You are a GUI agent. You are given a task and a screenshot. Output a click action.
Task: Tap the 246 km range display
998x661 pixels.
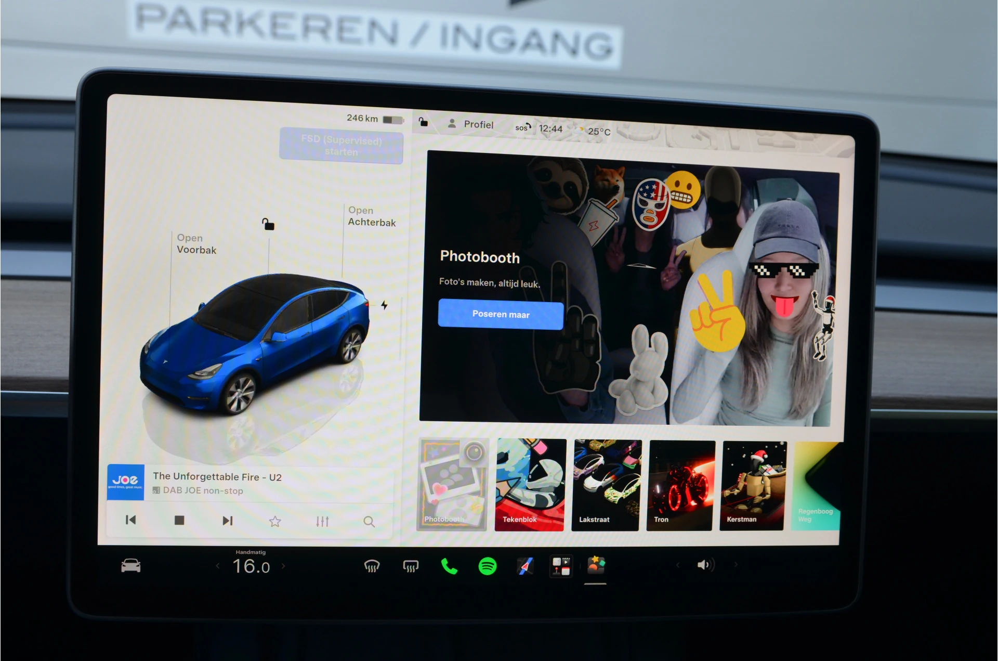point(362,118)
